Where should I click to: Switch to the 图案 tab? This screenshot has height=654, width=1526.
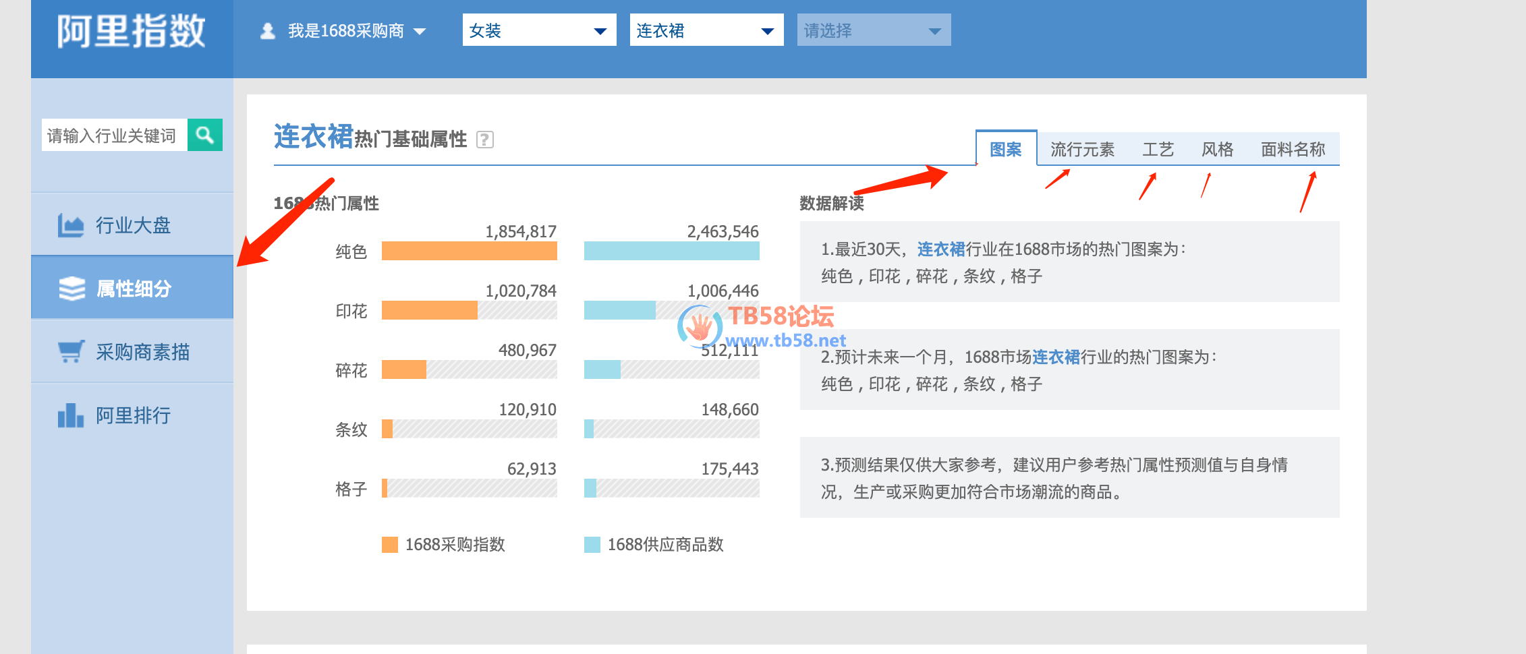click(1006, 149)
